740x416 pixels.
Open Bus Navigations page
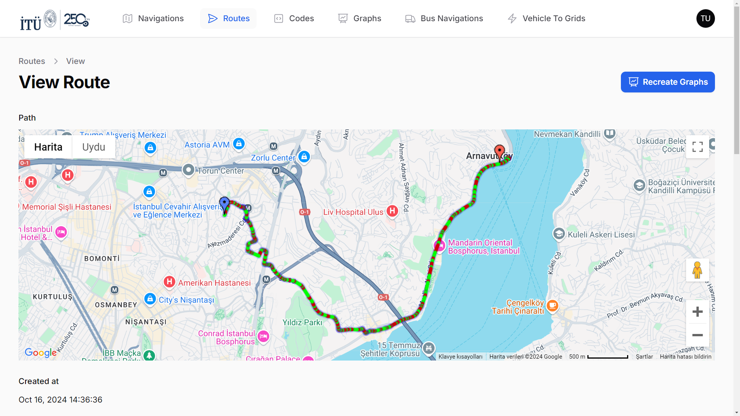click(x=444, y=18)
